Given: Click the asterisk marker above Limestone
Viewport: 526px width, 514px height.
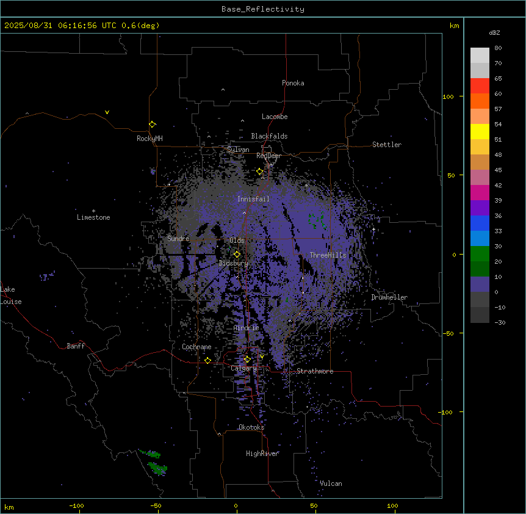Looking at the screenshot, I should [93, 211].
